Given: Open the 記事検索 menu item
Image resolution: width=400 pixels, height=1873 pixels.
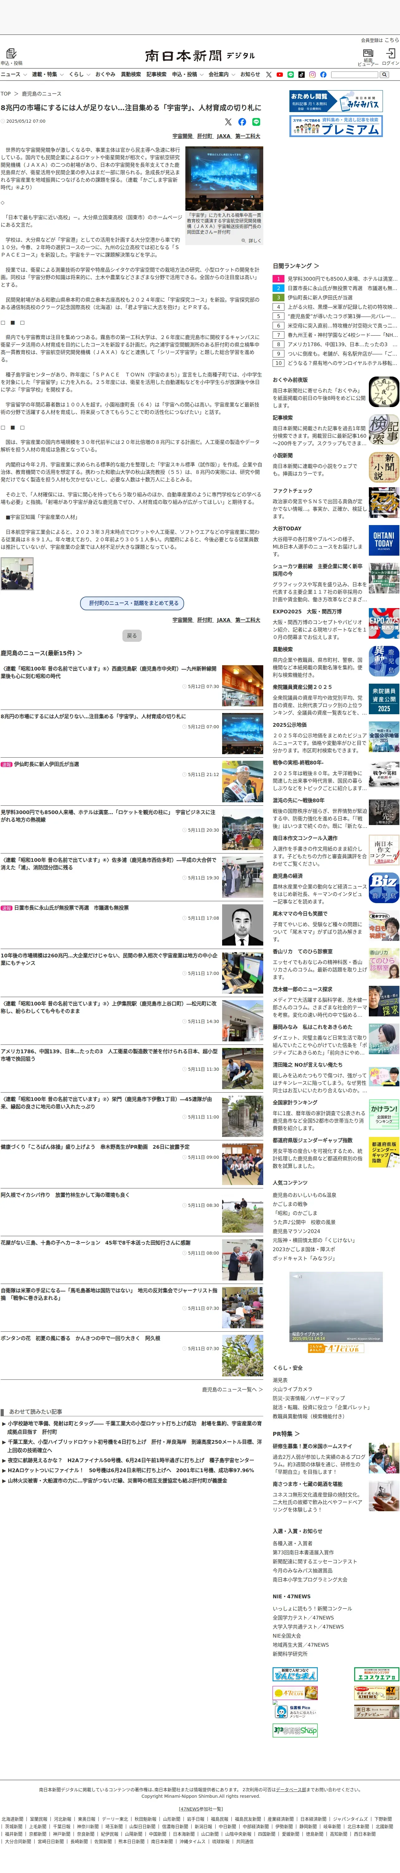Looking at the screenshot, I should [156, 74].
